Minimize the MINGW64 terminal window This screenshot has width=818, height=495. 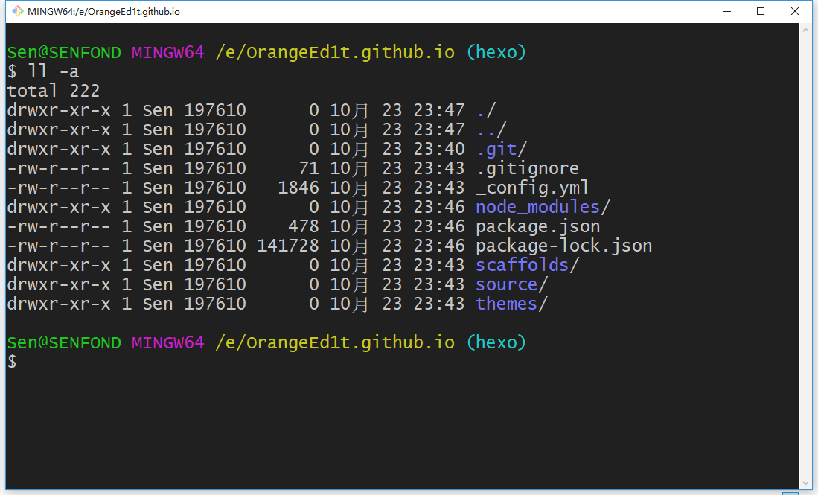coord(726,11)
